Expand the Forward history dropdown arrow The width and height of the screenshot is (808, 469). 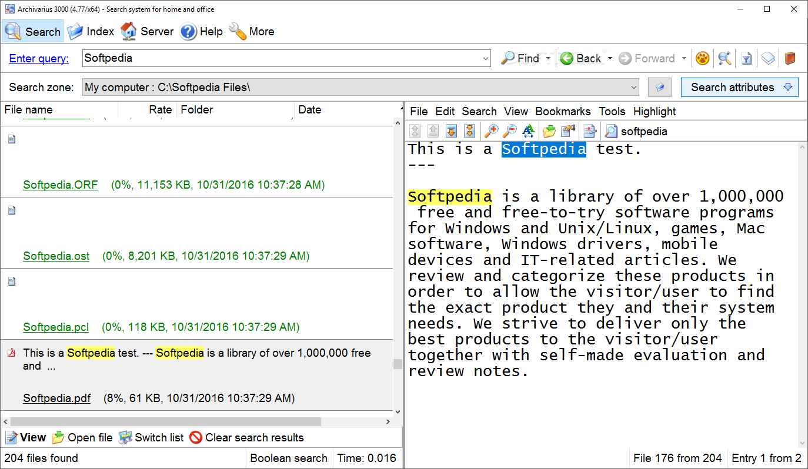pyautogui.click(x=684, y=58)
